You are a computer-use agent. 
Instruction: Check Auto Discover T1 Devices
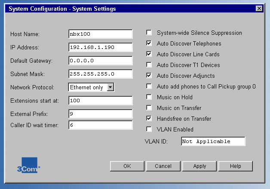click(149, 65)
